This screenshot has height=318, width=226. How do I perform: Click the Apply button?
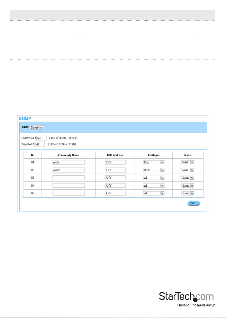pos(193,203)
